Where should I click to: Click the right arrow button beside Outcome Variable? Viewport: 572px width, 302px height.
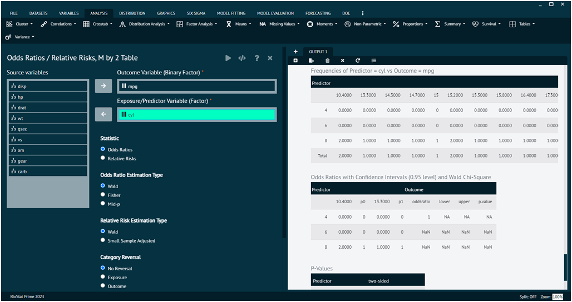(x=103, y=86)
